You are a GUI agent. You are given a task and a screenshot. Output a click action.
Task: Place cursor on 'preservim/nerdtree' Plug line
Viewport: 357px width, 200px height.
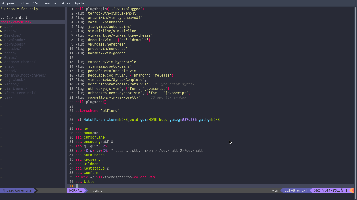tap(101, 49)
